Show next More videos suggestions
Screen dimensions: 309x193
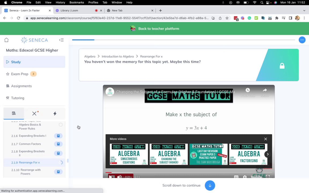pos(268,154)
